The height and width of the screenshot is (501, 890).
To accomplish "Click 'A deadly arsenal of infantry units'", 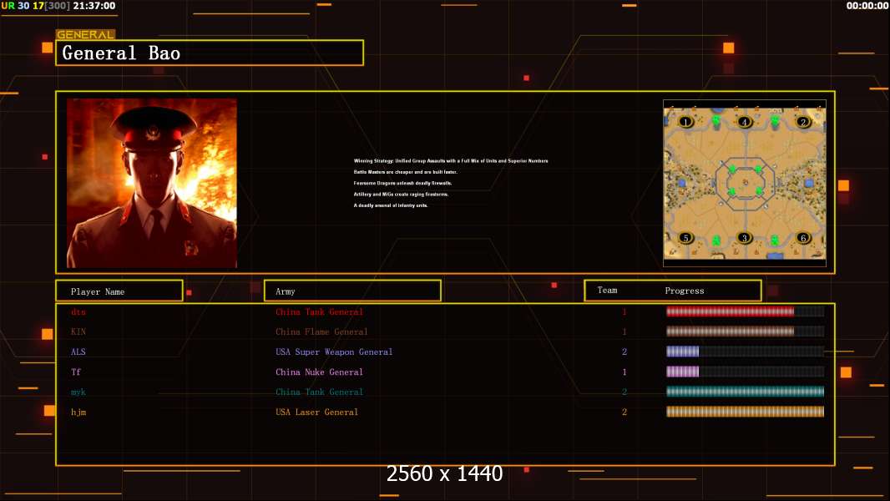I will 391,205.
